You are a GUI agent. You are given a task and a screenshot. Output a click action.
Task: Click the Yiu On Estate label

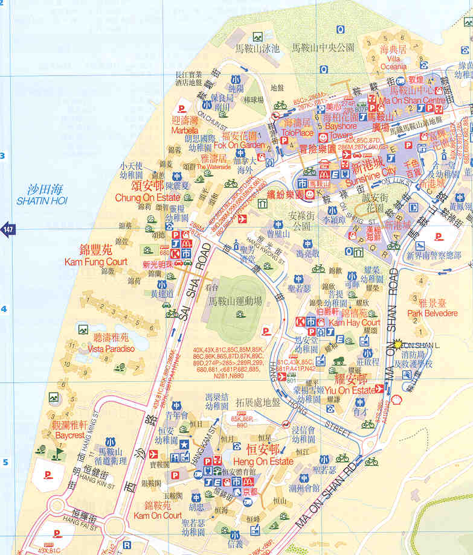(350, 390)
